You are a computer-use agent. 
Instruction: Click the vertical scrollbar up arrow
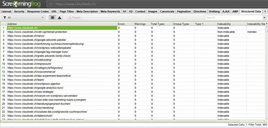(x=267, y=28)
